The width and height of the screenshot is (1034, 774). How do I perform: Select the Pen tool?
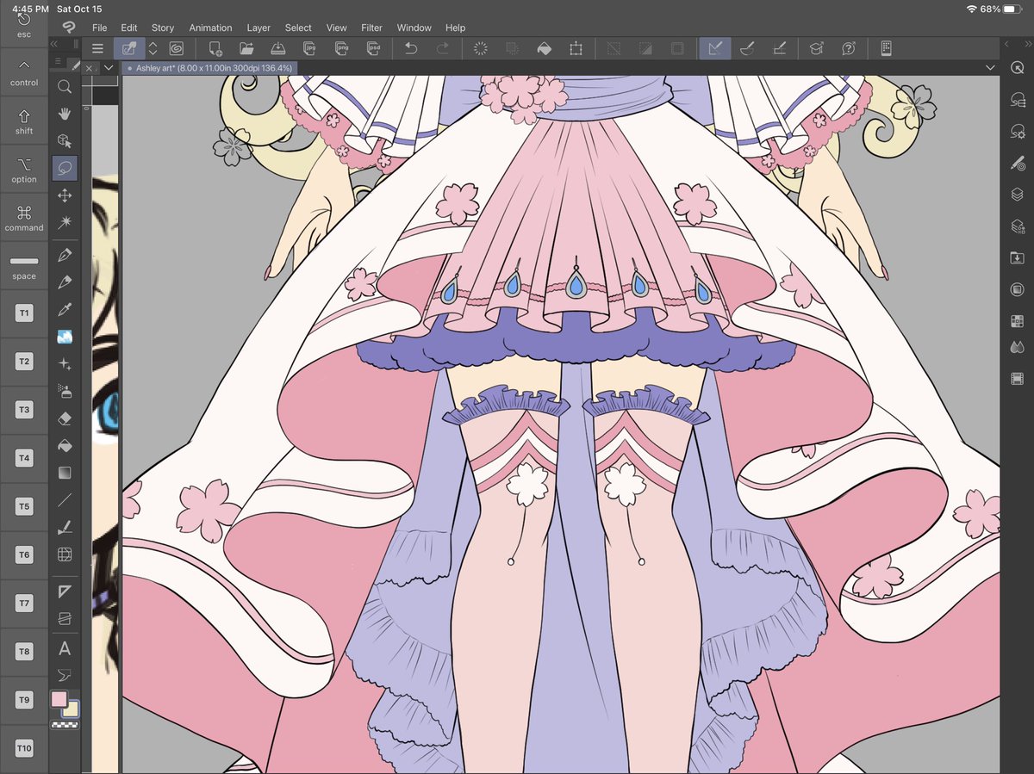tap(65, 255)
